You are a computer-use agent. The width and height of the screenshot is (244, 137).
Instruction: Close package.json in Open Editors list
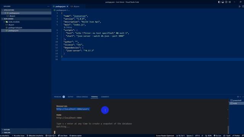coord(5,13)
